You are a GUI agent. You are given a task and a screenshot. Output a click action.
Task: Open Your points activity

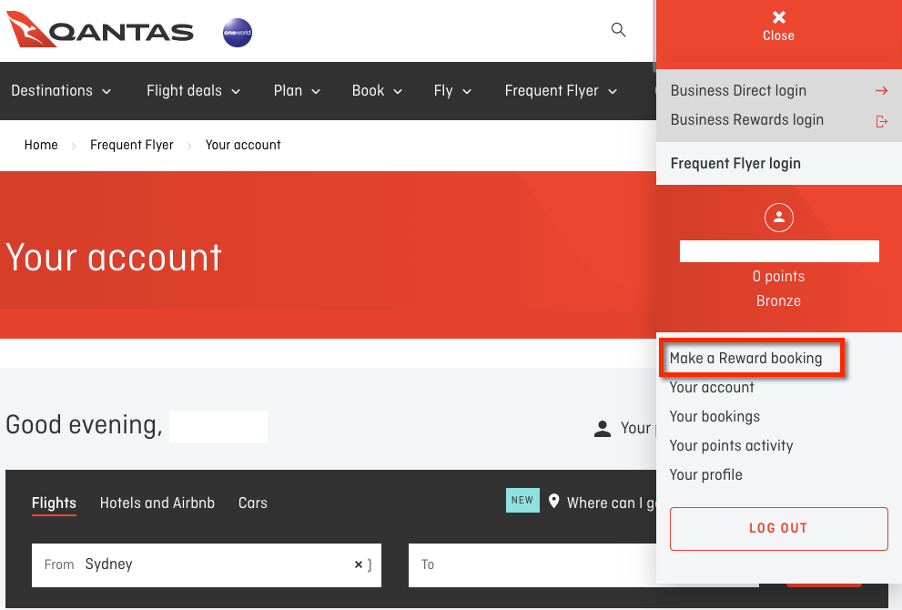(731, 446)
